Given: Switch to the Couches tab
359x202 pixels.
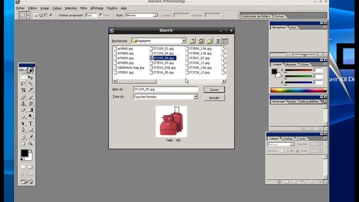Looking at the screenshot, I should (288, 139).
